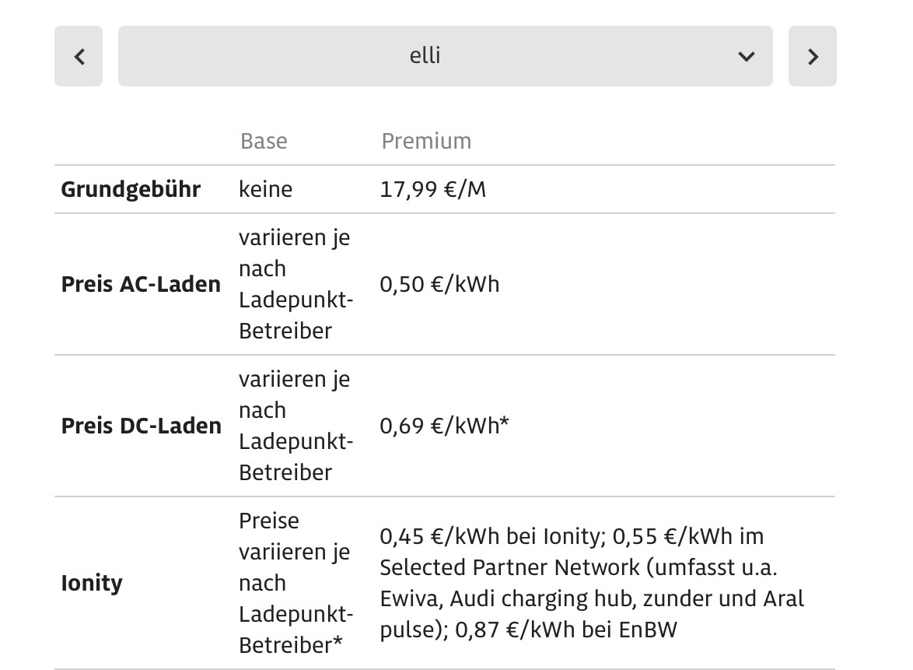Click the Grundgebühr row label
This screenshot has height=670, width=913.
click(131, 189)
